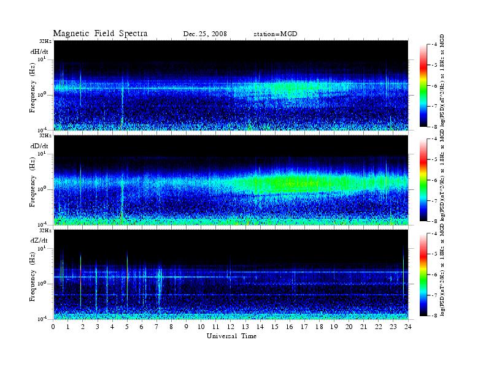The width and height of the screenshot is (486, 375).
Task: Click the dH/dt spectrogram plot
Action: tap(231, 85)
